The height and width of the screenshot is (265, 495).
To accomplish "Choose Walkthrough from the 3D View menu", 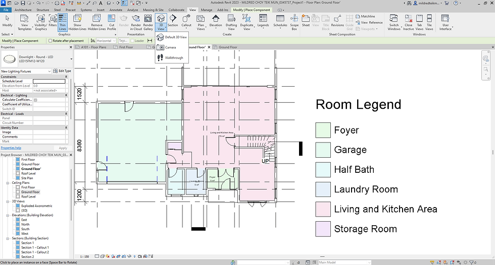I will point(172,58).
